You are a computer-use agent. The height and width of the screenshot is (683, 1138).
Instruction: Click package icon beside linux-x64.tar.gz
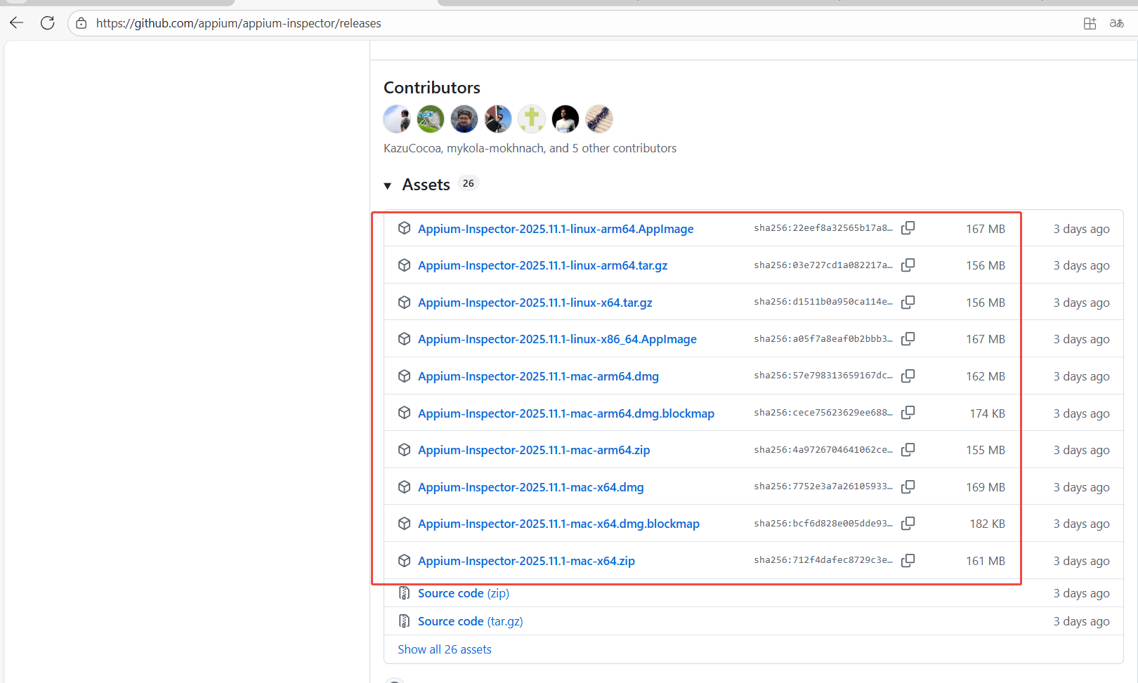coord(404,302)
